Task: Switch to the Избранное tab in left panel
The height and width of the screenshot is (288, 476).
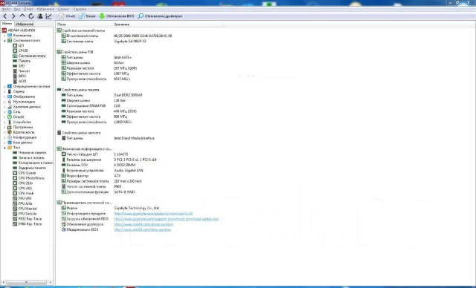Action: [x=25, y=24]
